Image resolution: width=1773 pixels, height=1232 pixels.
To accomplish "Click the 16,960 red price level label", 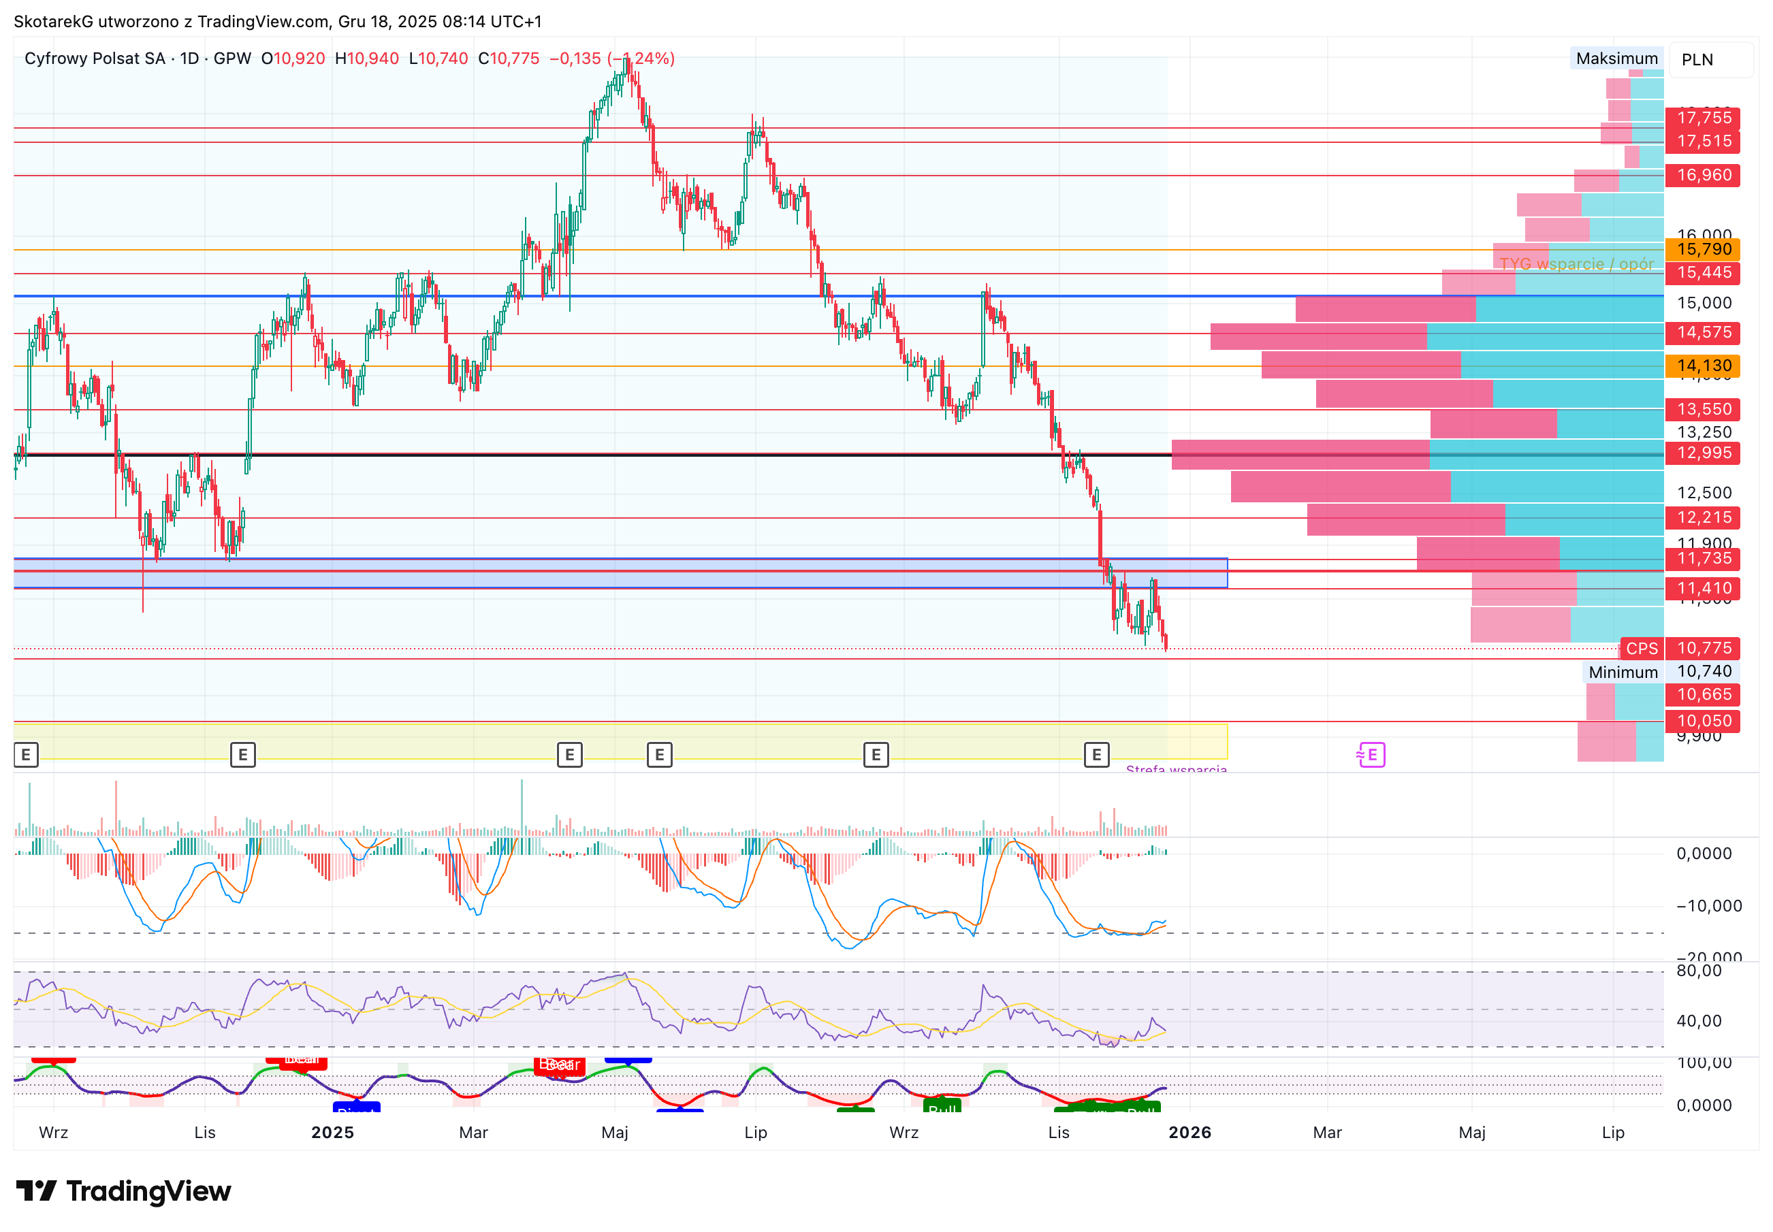I will 1704,175.
